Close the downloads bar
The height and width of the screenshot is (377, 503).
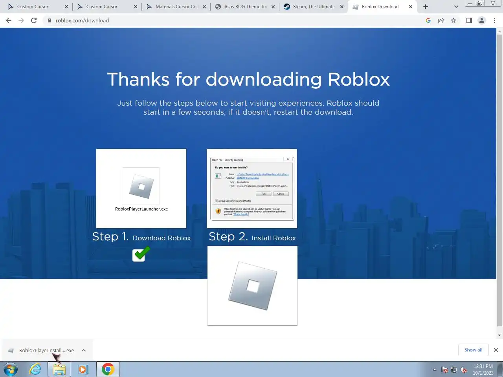(496, 350)
